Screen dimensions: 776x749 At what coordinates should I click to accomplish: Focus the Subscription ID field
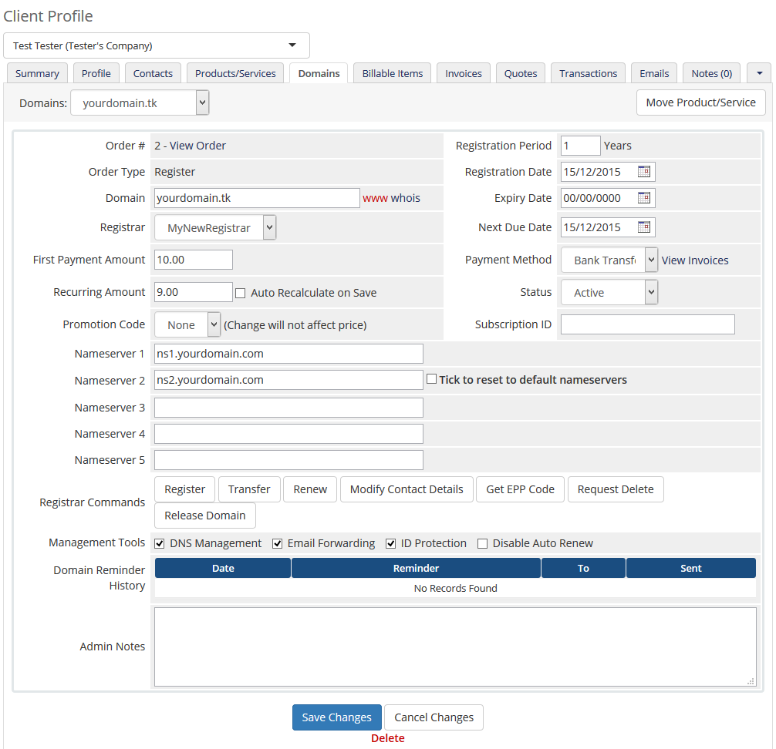(648, 324)
